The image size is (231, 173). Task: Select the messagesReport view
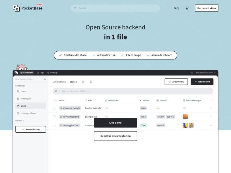(31, 113)
